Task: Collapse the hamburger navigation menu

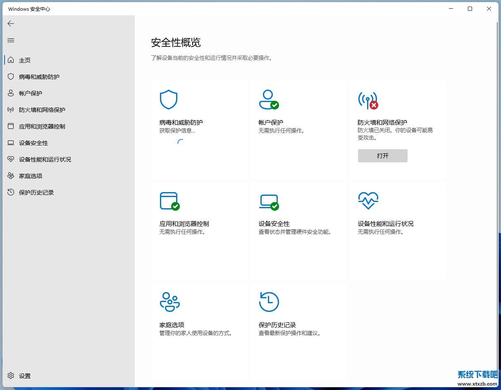Action: [x=11, y=40]
